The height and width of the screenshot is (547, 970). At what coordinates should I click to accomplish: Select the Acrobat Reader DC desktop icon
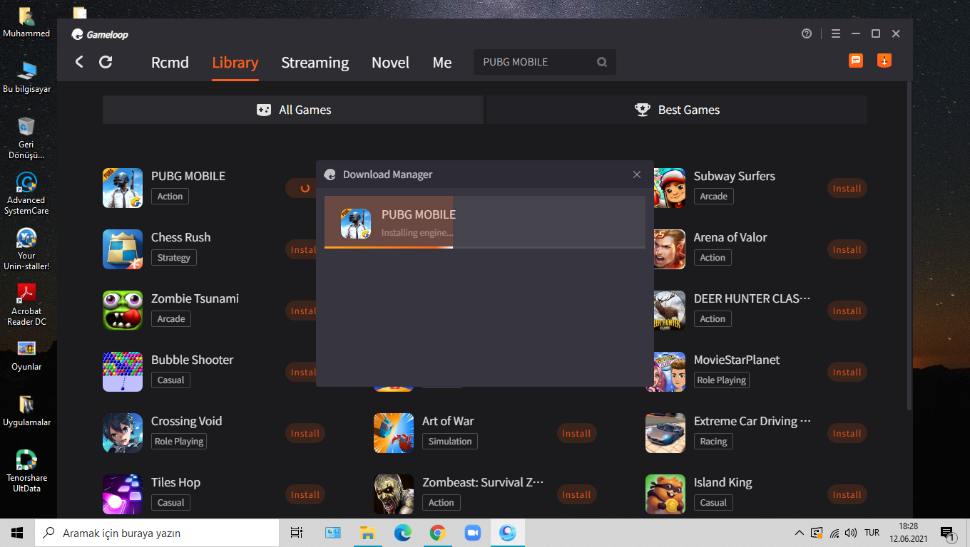click(26, 305)
